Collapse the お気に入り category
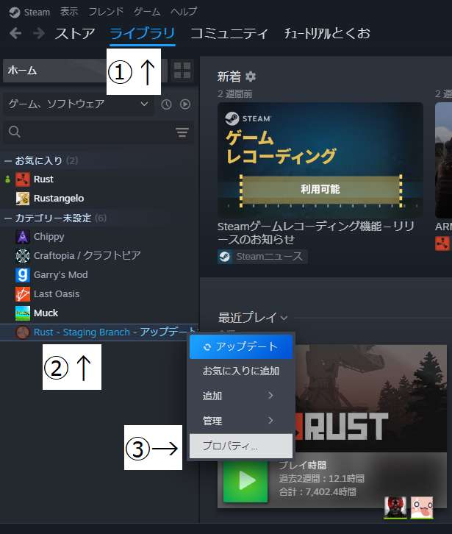The height and width of the screenshot is (534, 452). point(8,161)
